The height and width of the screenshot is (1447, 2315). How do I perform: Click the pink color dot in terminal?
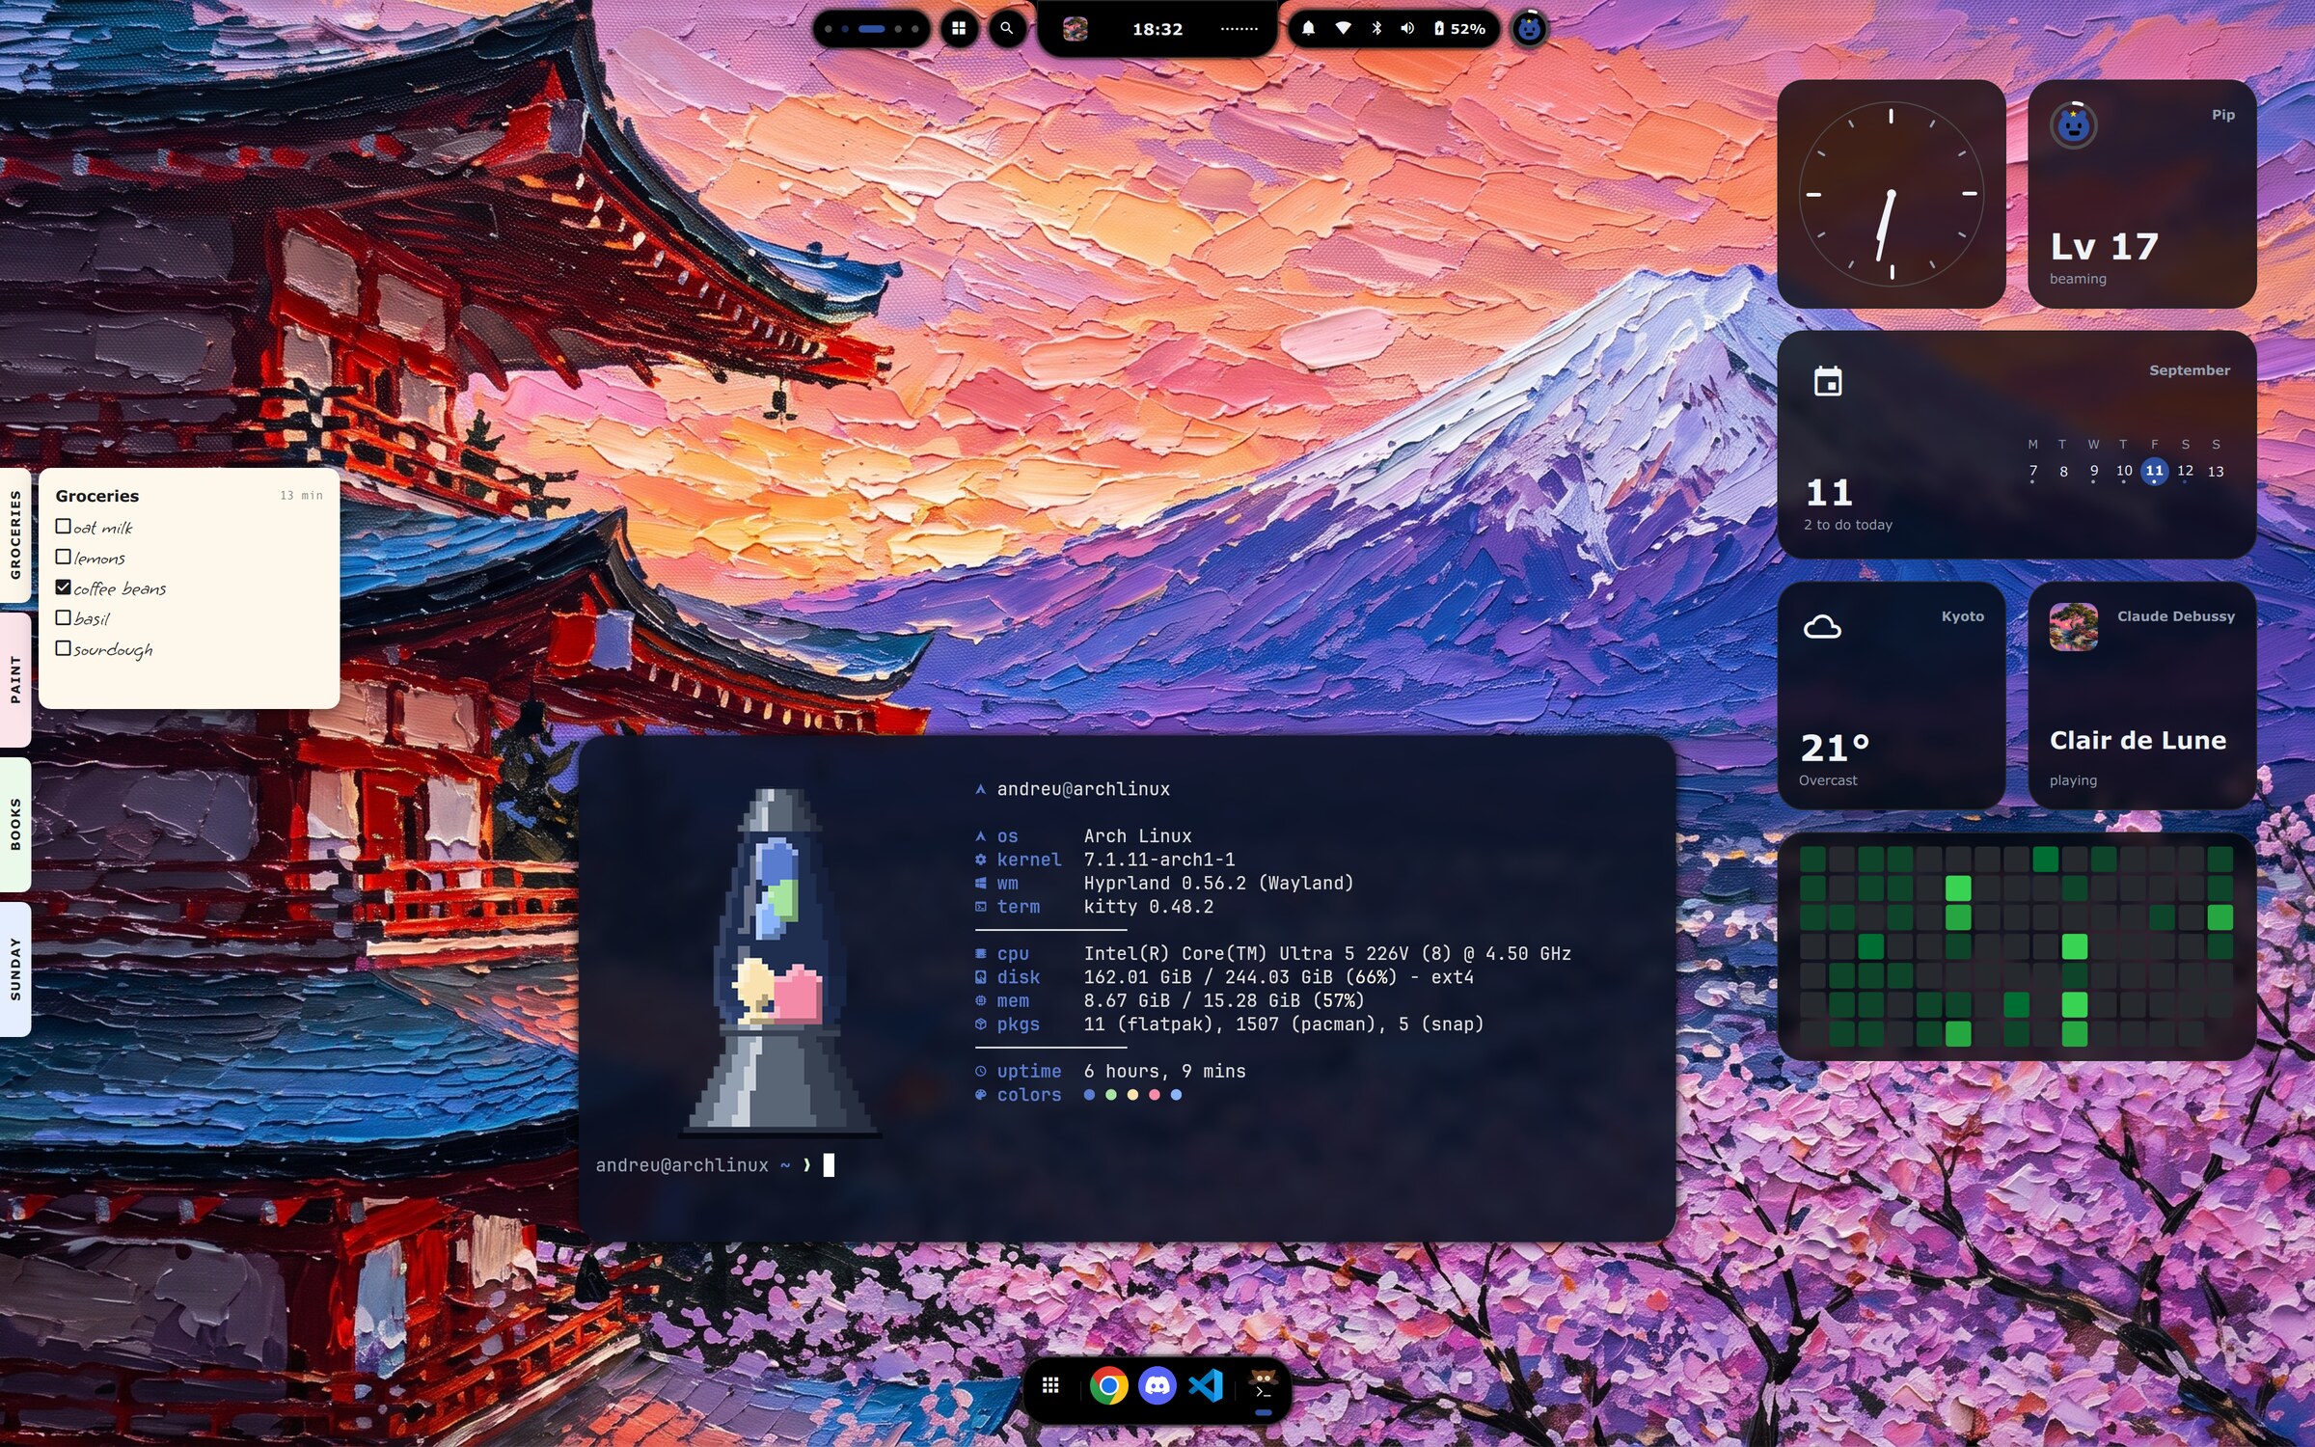(x=1154, y=1095)
